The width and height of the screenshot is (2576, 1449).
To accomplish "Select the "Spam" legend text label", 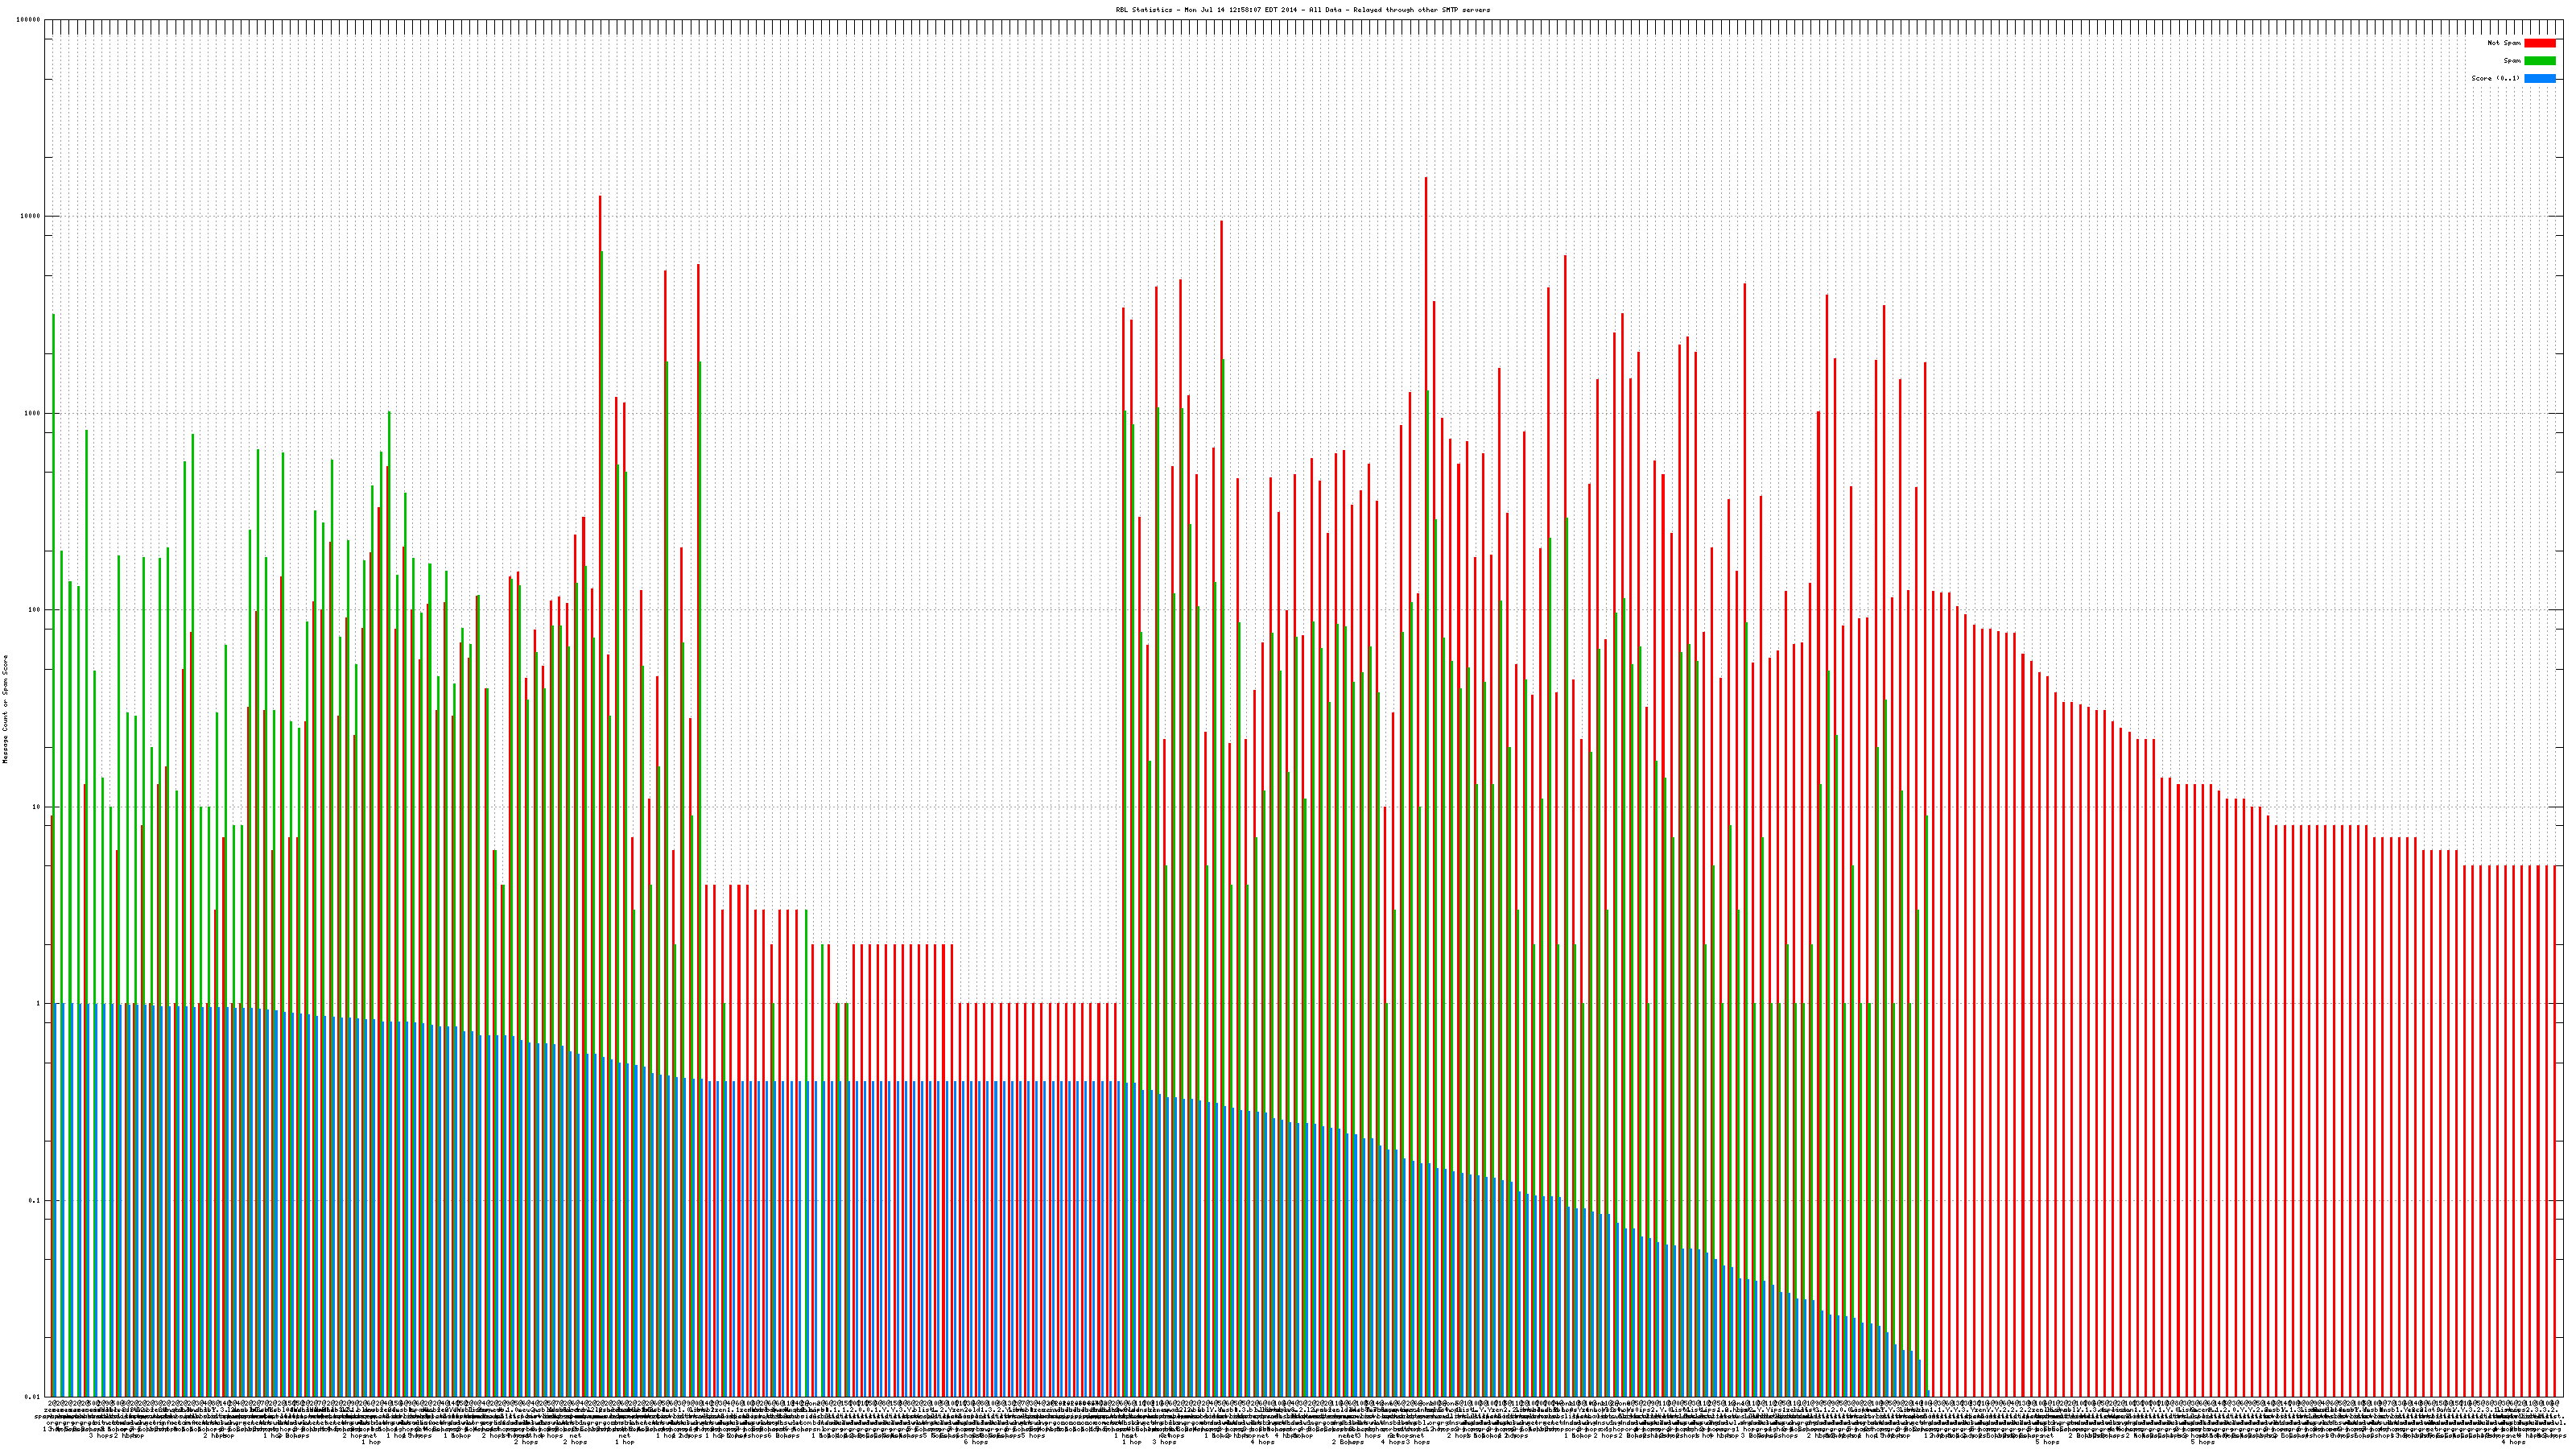I will 2512,61.
